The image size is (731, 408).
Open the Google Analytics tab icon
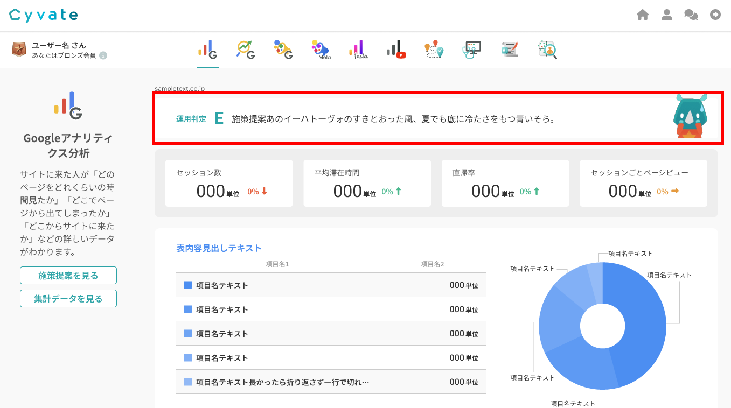point(208,50)
